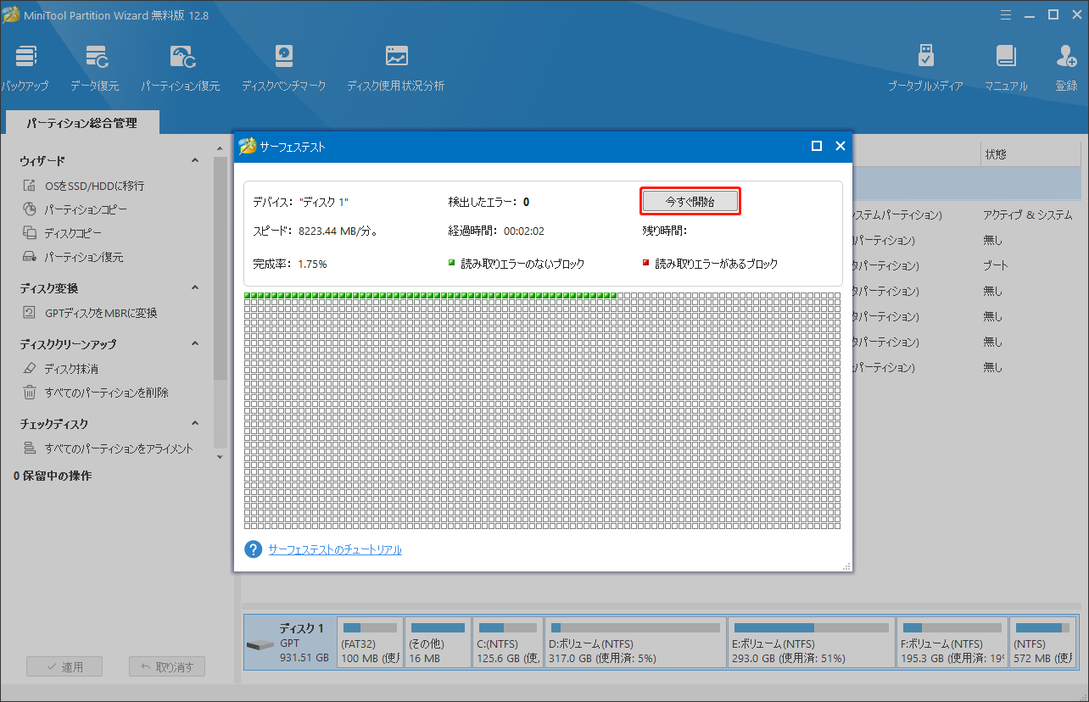Collapse the ウィザード section
1089x702 pixels.
(x=194, y=161)
